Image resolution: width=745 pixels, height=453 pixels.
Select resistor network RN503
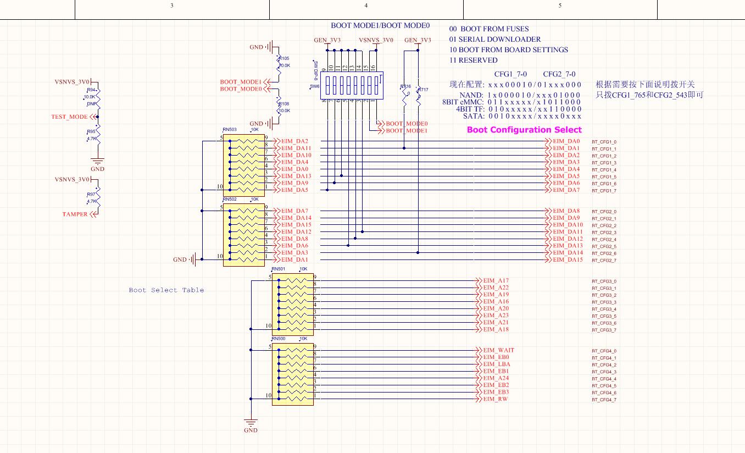pyautogui.click(x=244, y=165)
